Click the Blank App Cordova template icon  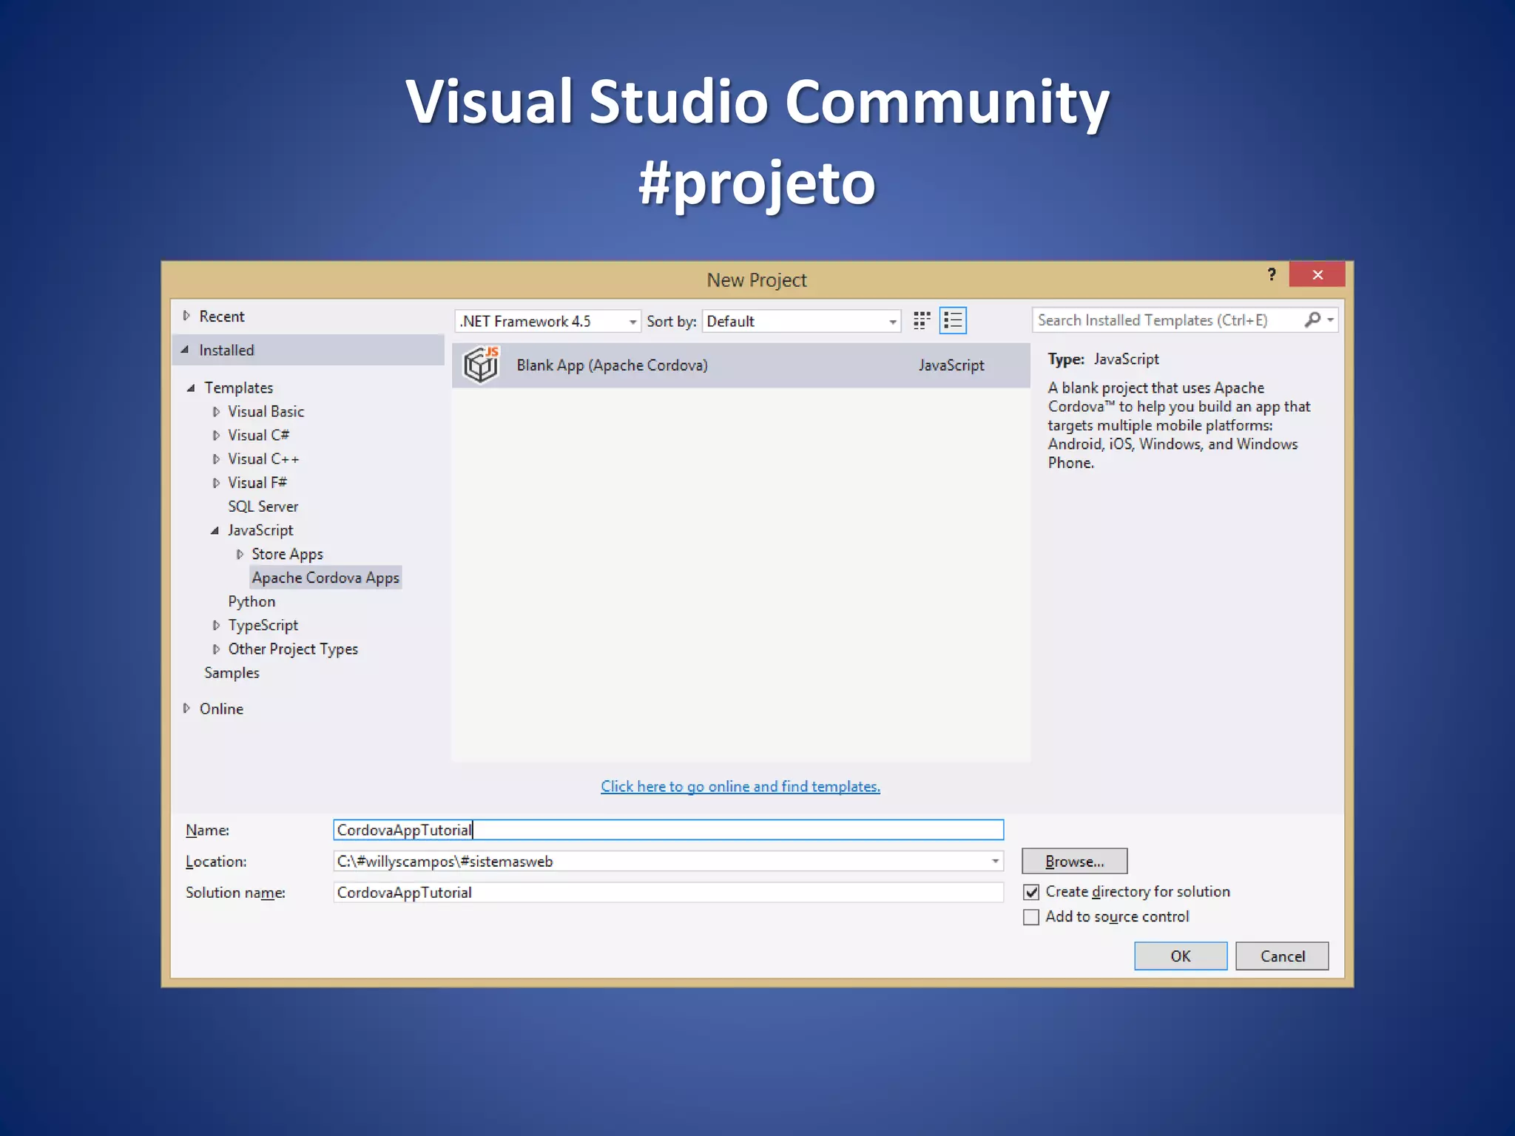click(482, 365)
